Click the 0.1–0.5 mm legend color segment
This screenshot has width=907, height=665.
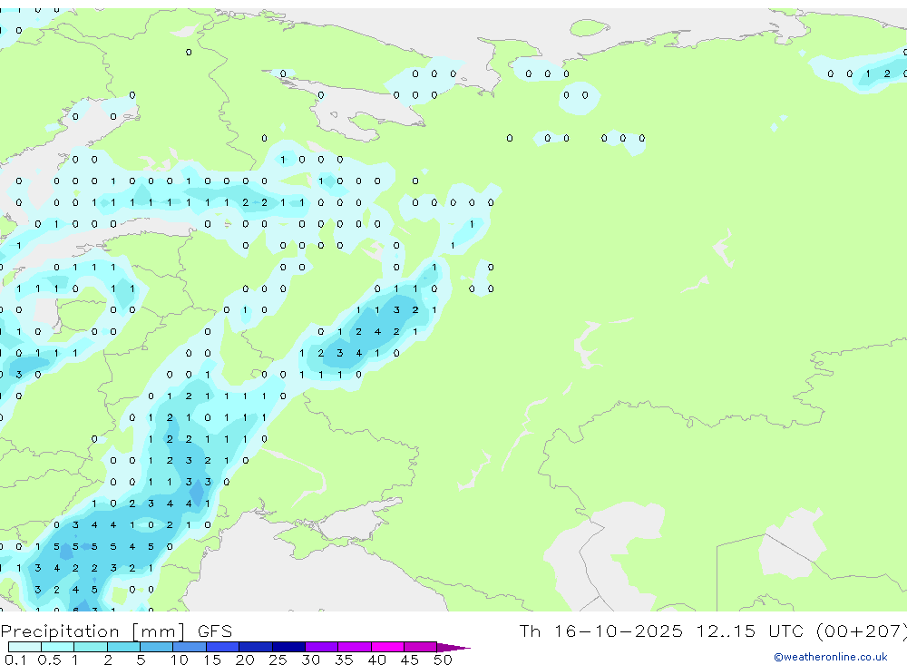point(24,647)
